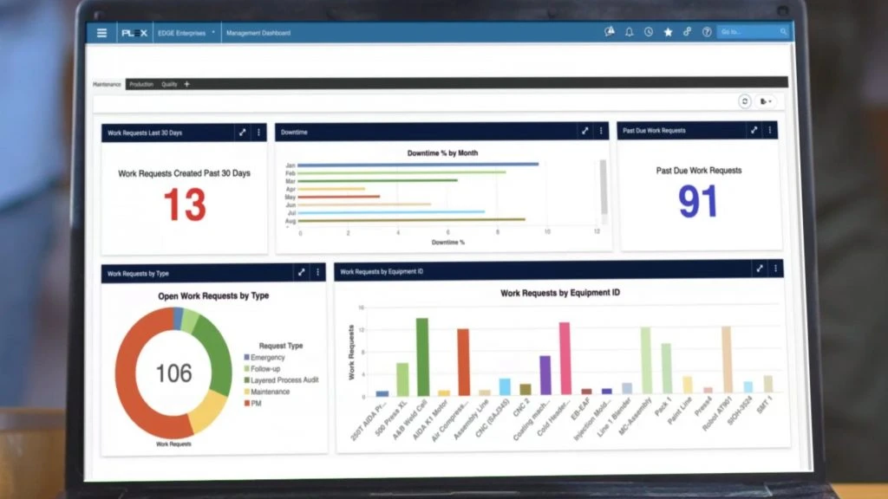Viewport: 888px width, 499px height.
Task: Click the announcements megaphone icon
Action: (610, 32)
